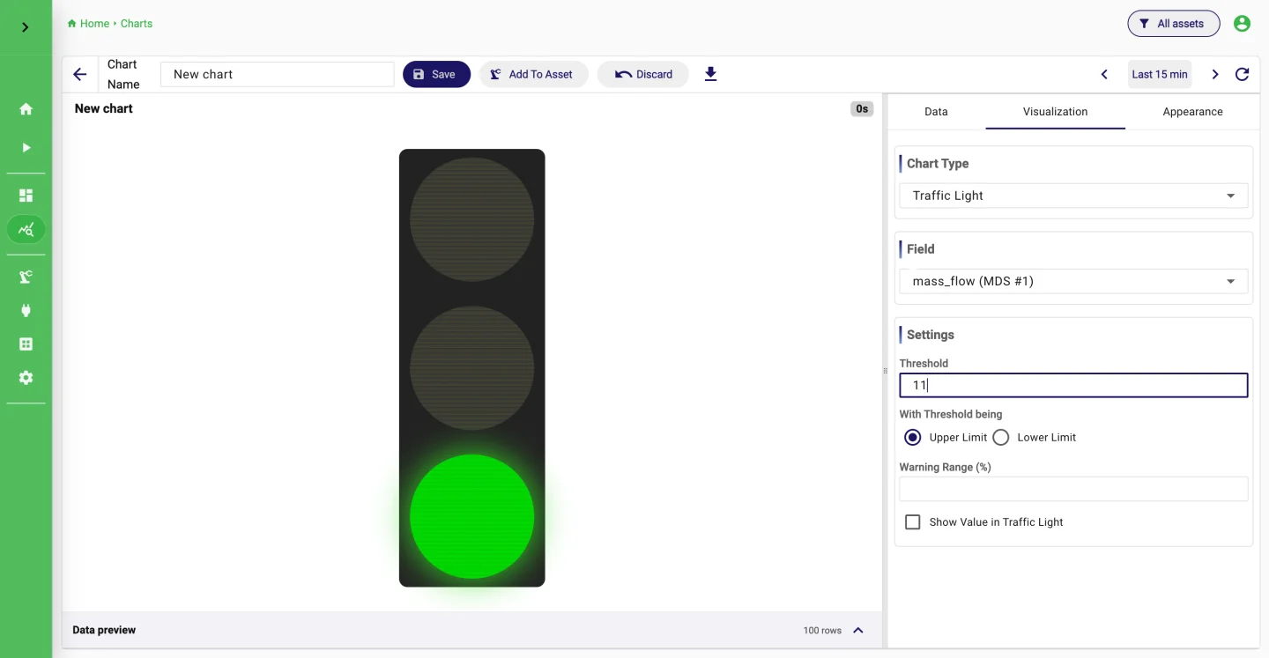Open the settings gear in the sidebar
The width and height of the screenshot is (1269, 658).
click(26, 378)
